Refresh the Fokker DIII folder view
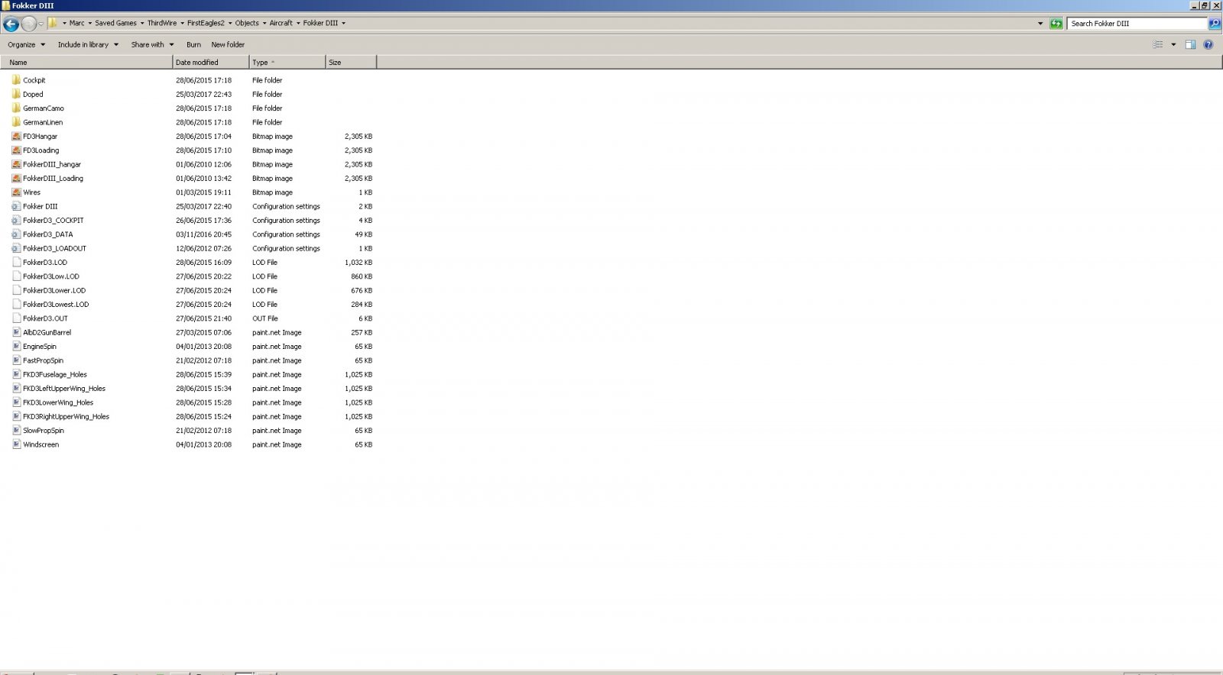This screenshot has width=1223, height=675. [x=1056, y=24]
